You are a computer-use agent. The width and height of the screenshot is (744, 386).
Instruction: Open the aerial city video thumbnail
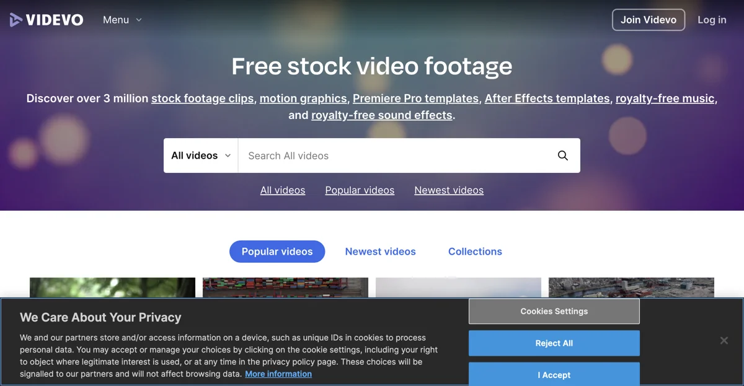(x=631, y=287)
